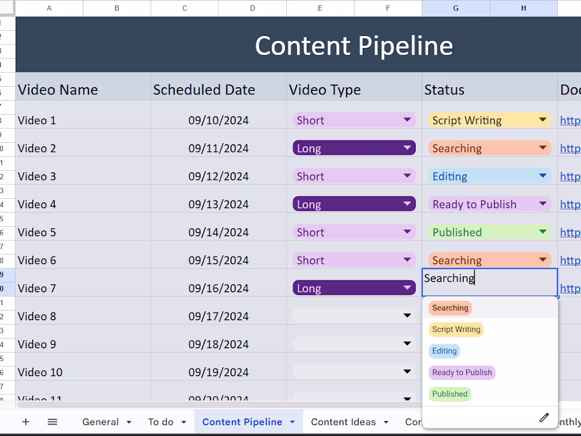The height and width of the screenshot is (436, 581).
Task: Add a new sheet using the plus icon
Action: point(25,422)
